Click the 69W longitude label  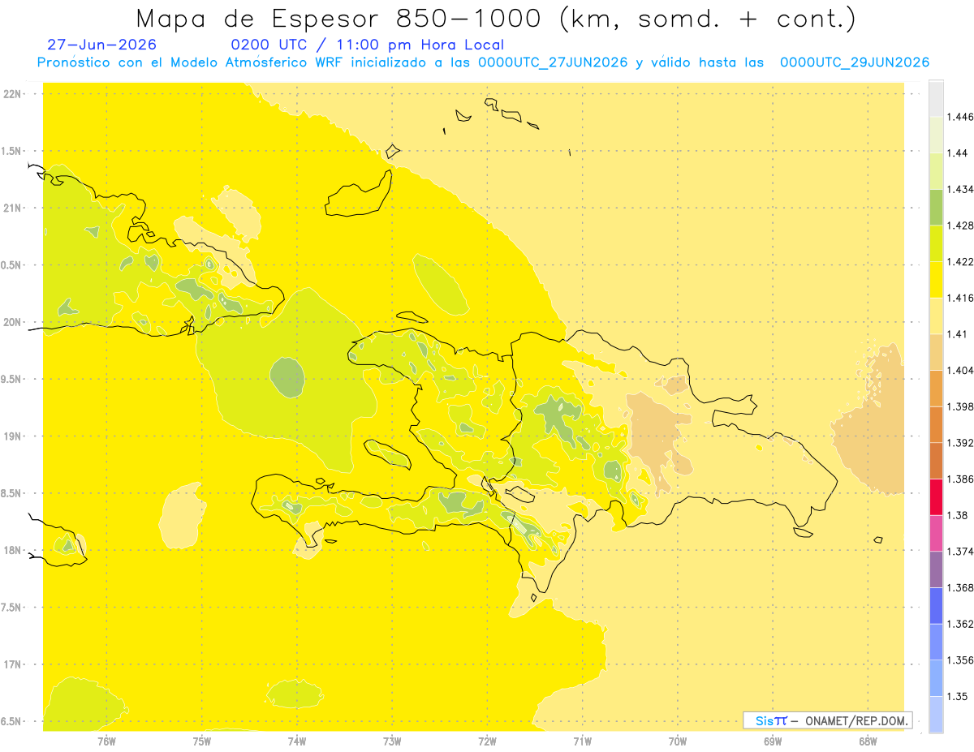(x=773, y=741)
